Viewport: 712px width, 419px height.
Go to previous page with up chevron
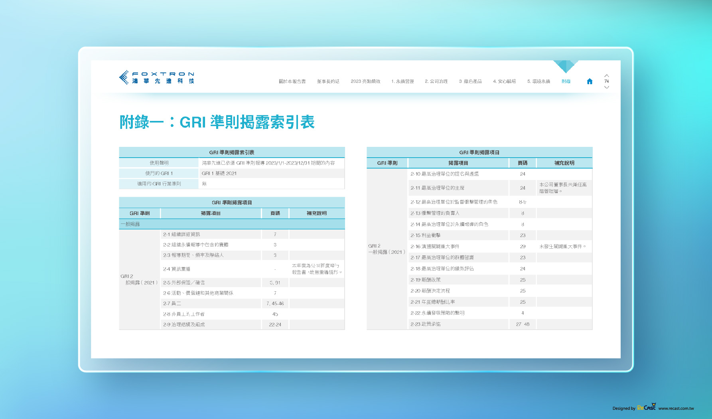606,75
